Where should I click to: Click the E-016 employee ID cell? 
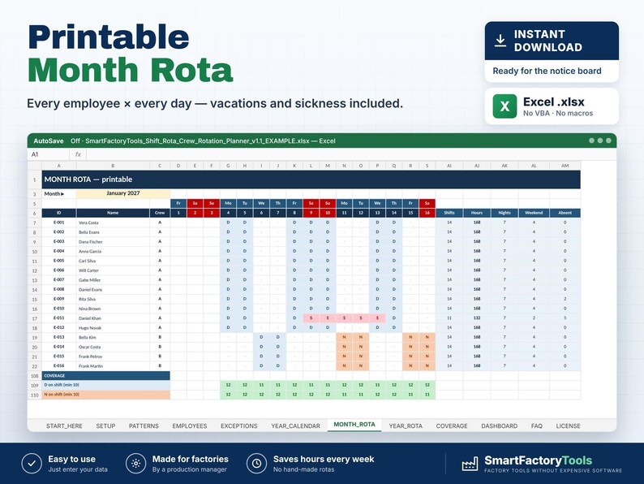coord(58,366)
